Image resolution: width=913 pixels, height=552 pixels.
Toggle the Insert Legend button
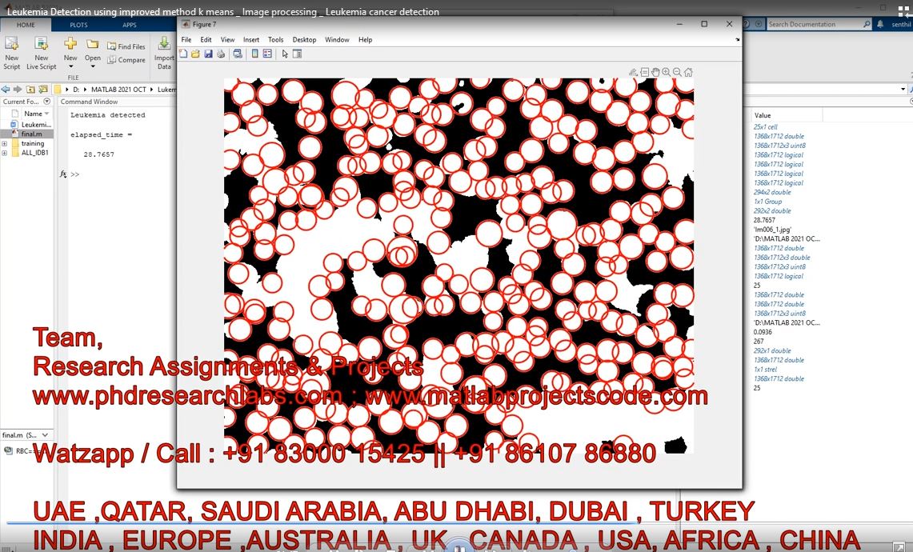[x=267, y=54]
